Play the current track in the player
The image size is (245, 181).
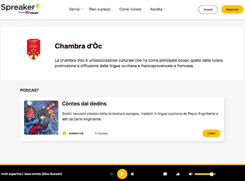click(x=122, y=174)
